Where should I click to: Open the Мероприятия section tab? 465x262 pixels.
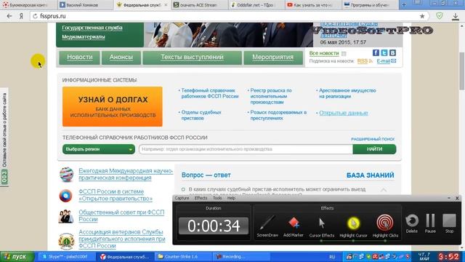(273, 57)
